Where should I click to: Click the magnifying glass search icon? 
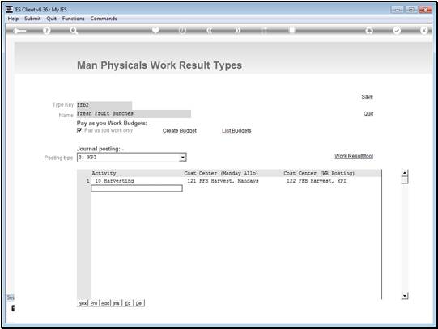tap(74, 31)
